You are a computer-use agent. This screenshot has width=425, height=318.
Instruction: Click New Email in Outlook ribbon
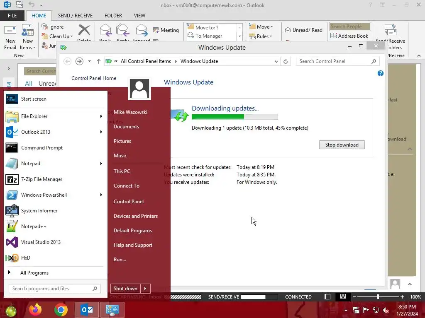(x=10, y=38)
